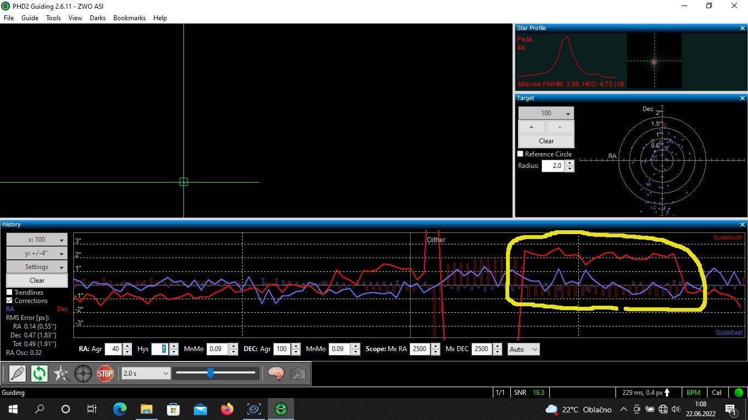This screenshot has height=420, width=748.
Task: Click the PHD2 Guiding taskbar icon
Action: (x=280, y=409)
